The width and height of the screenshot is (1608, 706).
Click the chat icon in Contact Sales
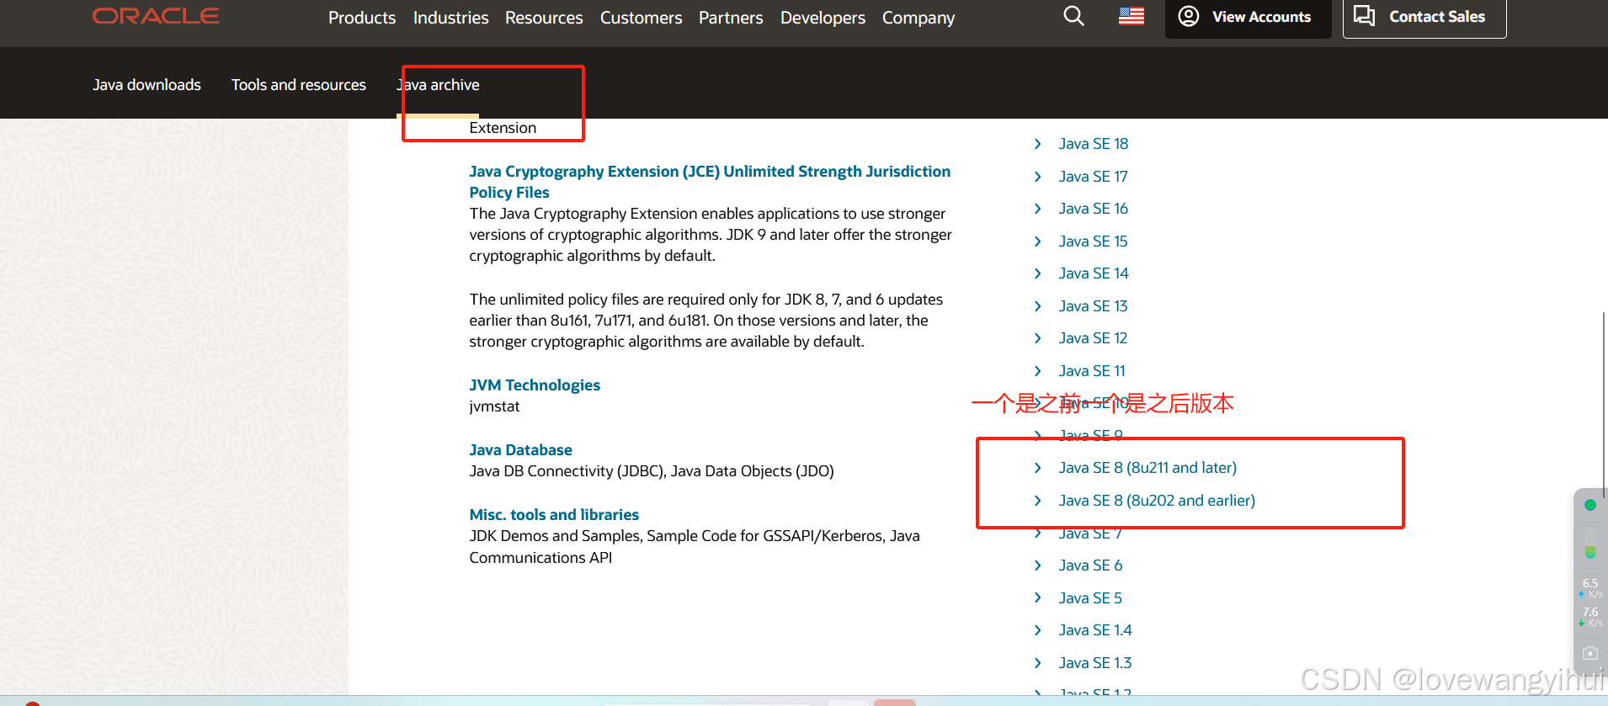coord(1365,16)
